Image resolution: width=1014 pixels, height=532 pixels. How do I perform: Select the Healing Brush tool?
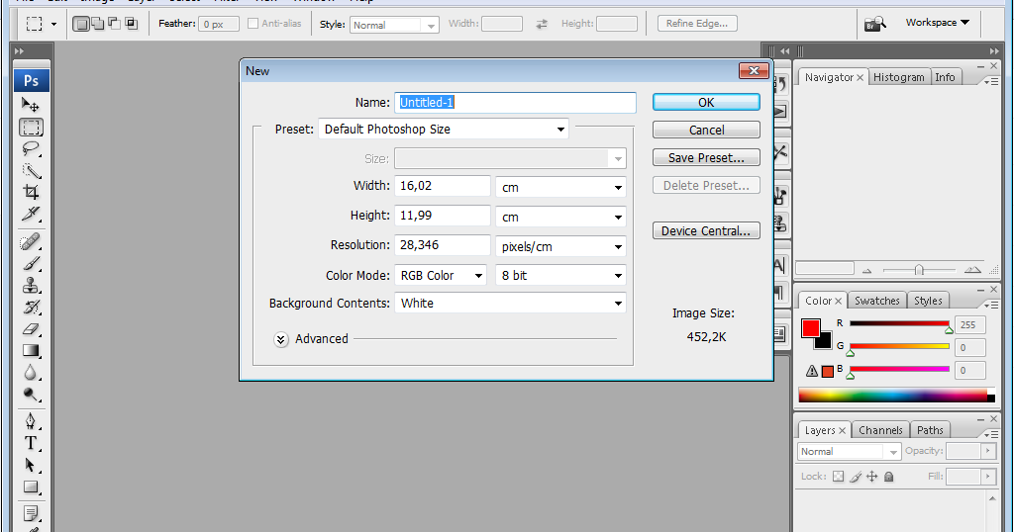click(31, 242)
